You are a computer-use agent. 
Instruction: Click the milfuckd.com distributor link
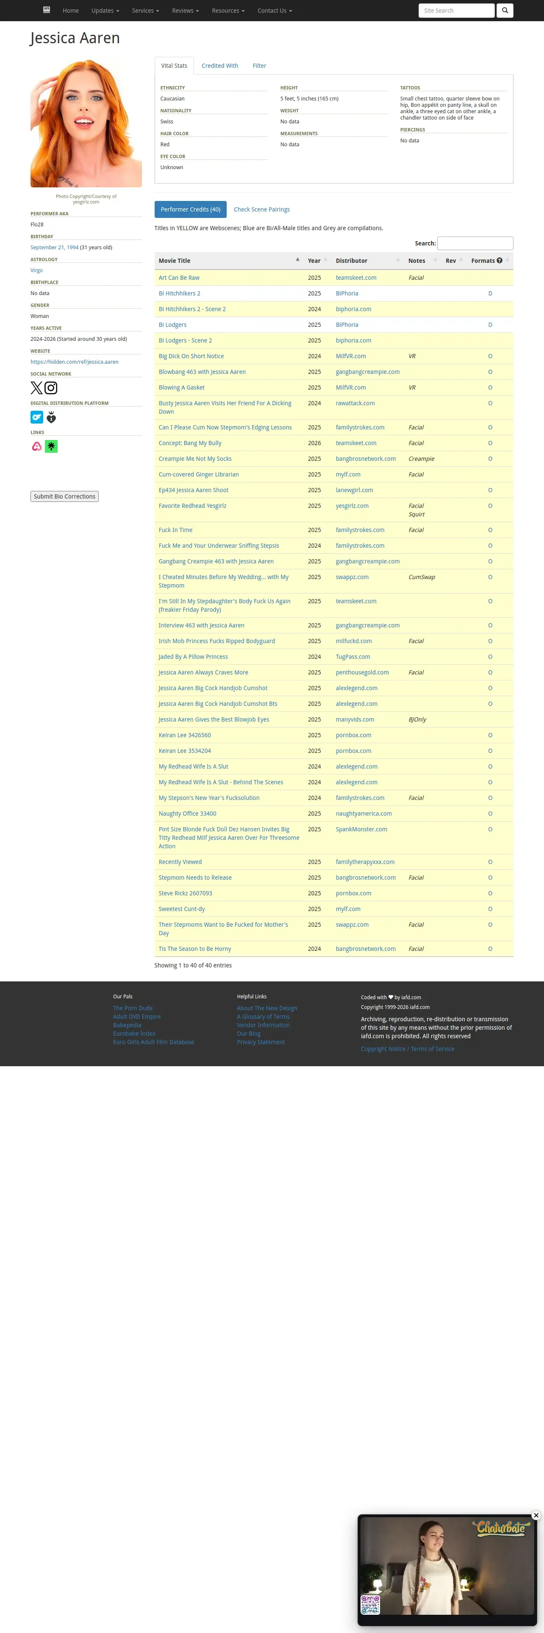tap(354, 641)
